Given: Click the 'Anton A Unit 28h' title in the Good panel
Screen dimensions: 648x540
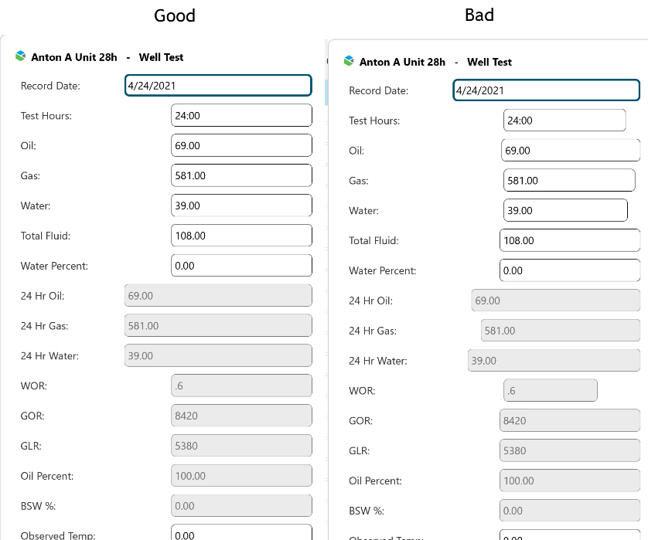Looking at the screenshot, I should click(x=74, y=57).
